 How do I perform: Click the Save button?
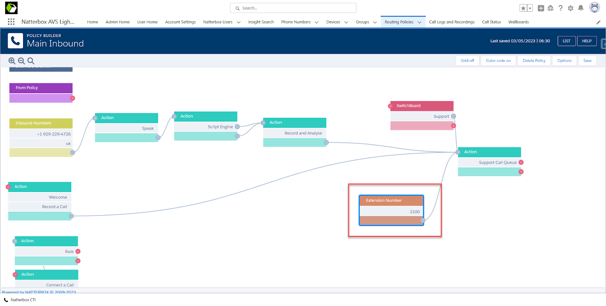(587, 61)
